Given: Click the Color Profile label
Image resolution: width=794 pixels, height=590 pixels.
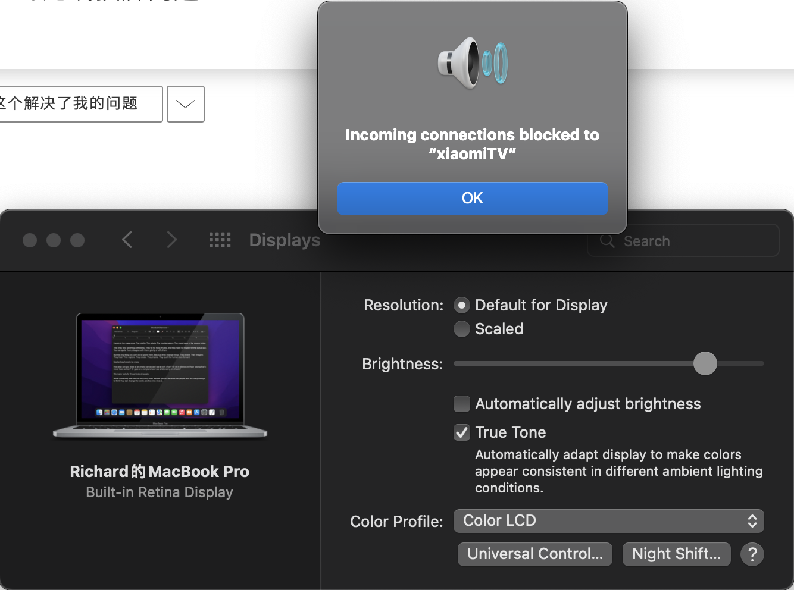Looking at the screenshot, I should coord(396,522).
